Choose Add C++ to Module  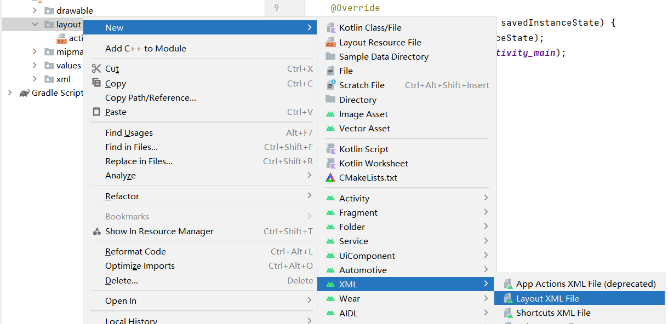click(200, 48)
